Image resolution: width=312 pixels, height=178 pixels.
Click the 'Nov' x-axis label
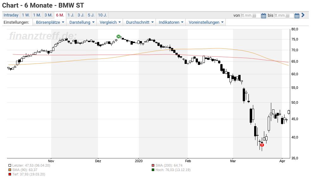coord(51,161)
